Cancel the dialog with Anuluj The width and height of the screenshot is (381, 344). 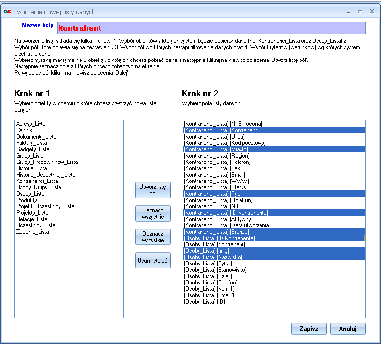click(348, 329)
